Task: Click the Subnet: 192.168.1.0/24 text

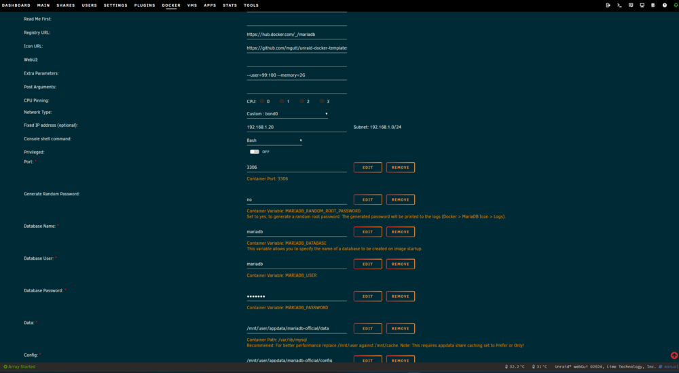Action: click(x=377, y=127)
